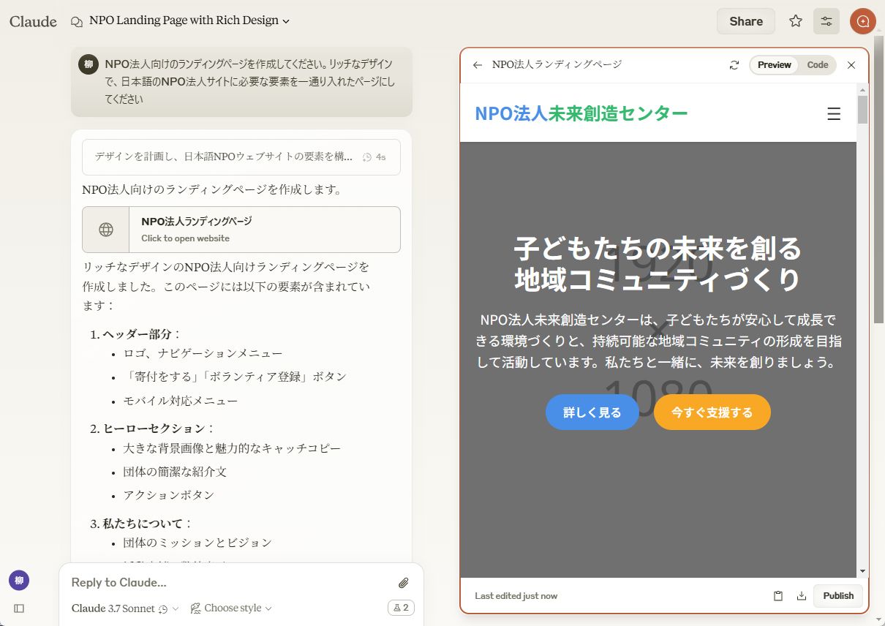Click the experimental features badge 2

(400, 608)
